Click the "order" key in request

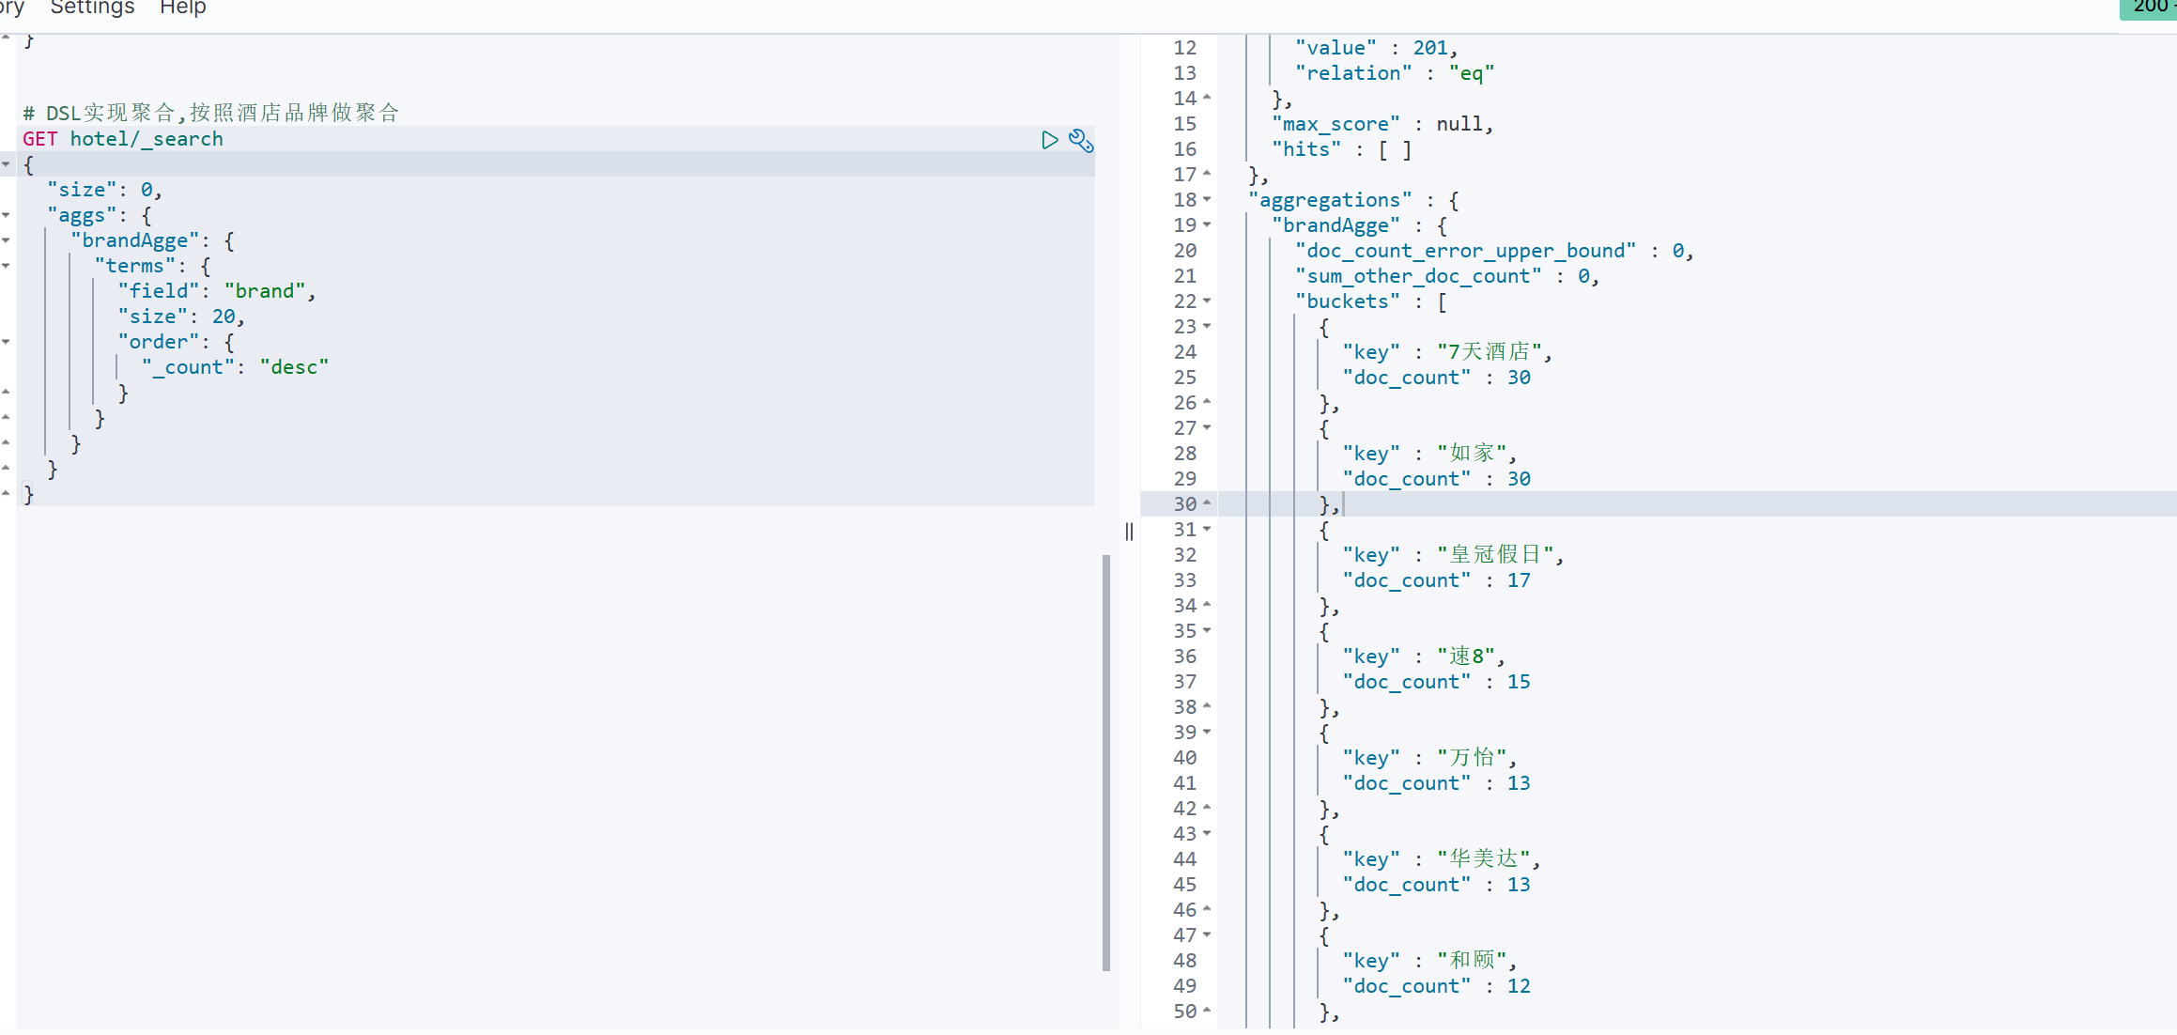click(159, 342)
